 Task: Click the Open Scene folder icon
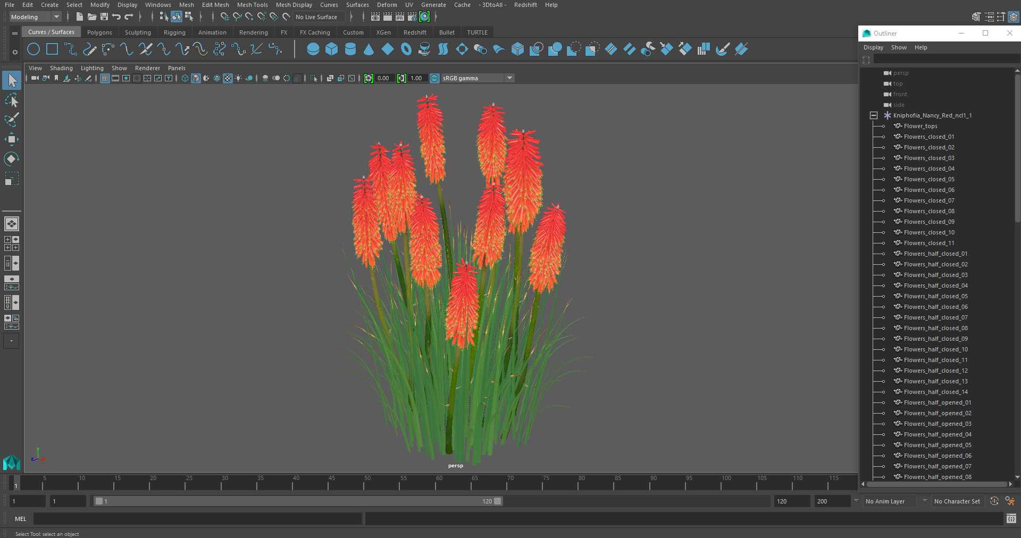[92, 17]
